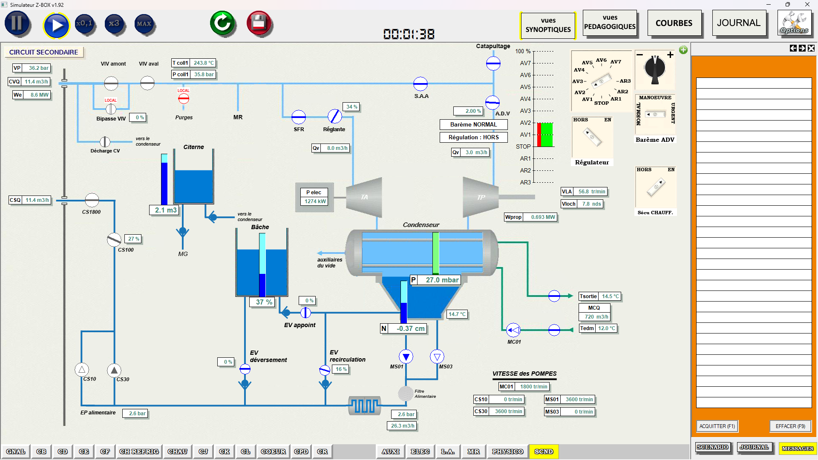Select MAX simulation speed
818x460 pixels.
click(x=144, y=24)
